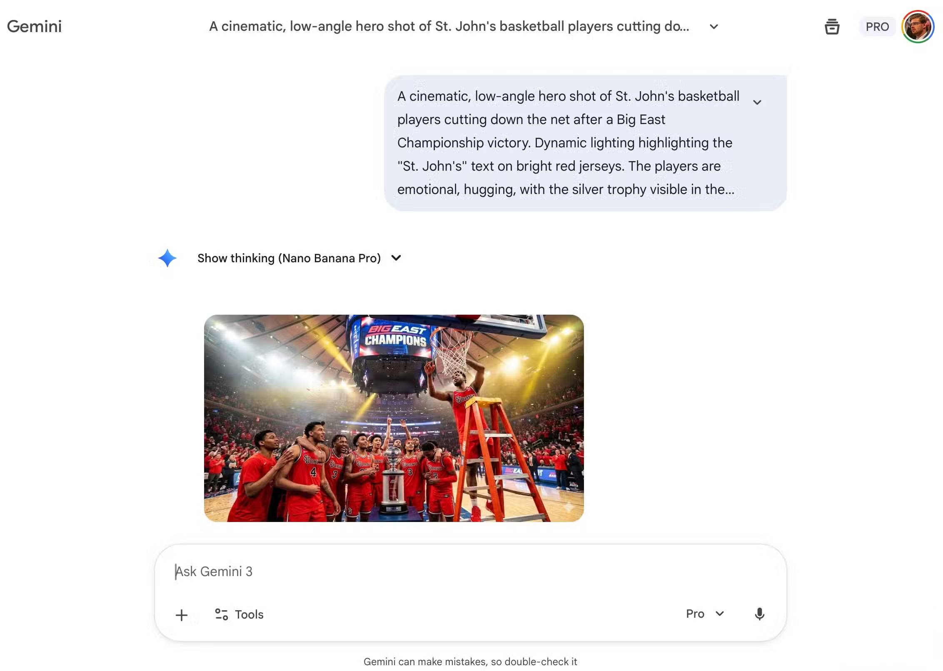Open the generated basketball championship image
Screen dimensions: 943x671
[394, 418]
